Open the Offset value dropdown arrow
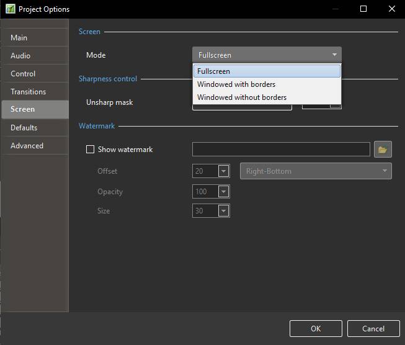 [224, 171]
